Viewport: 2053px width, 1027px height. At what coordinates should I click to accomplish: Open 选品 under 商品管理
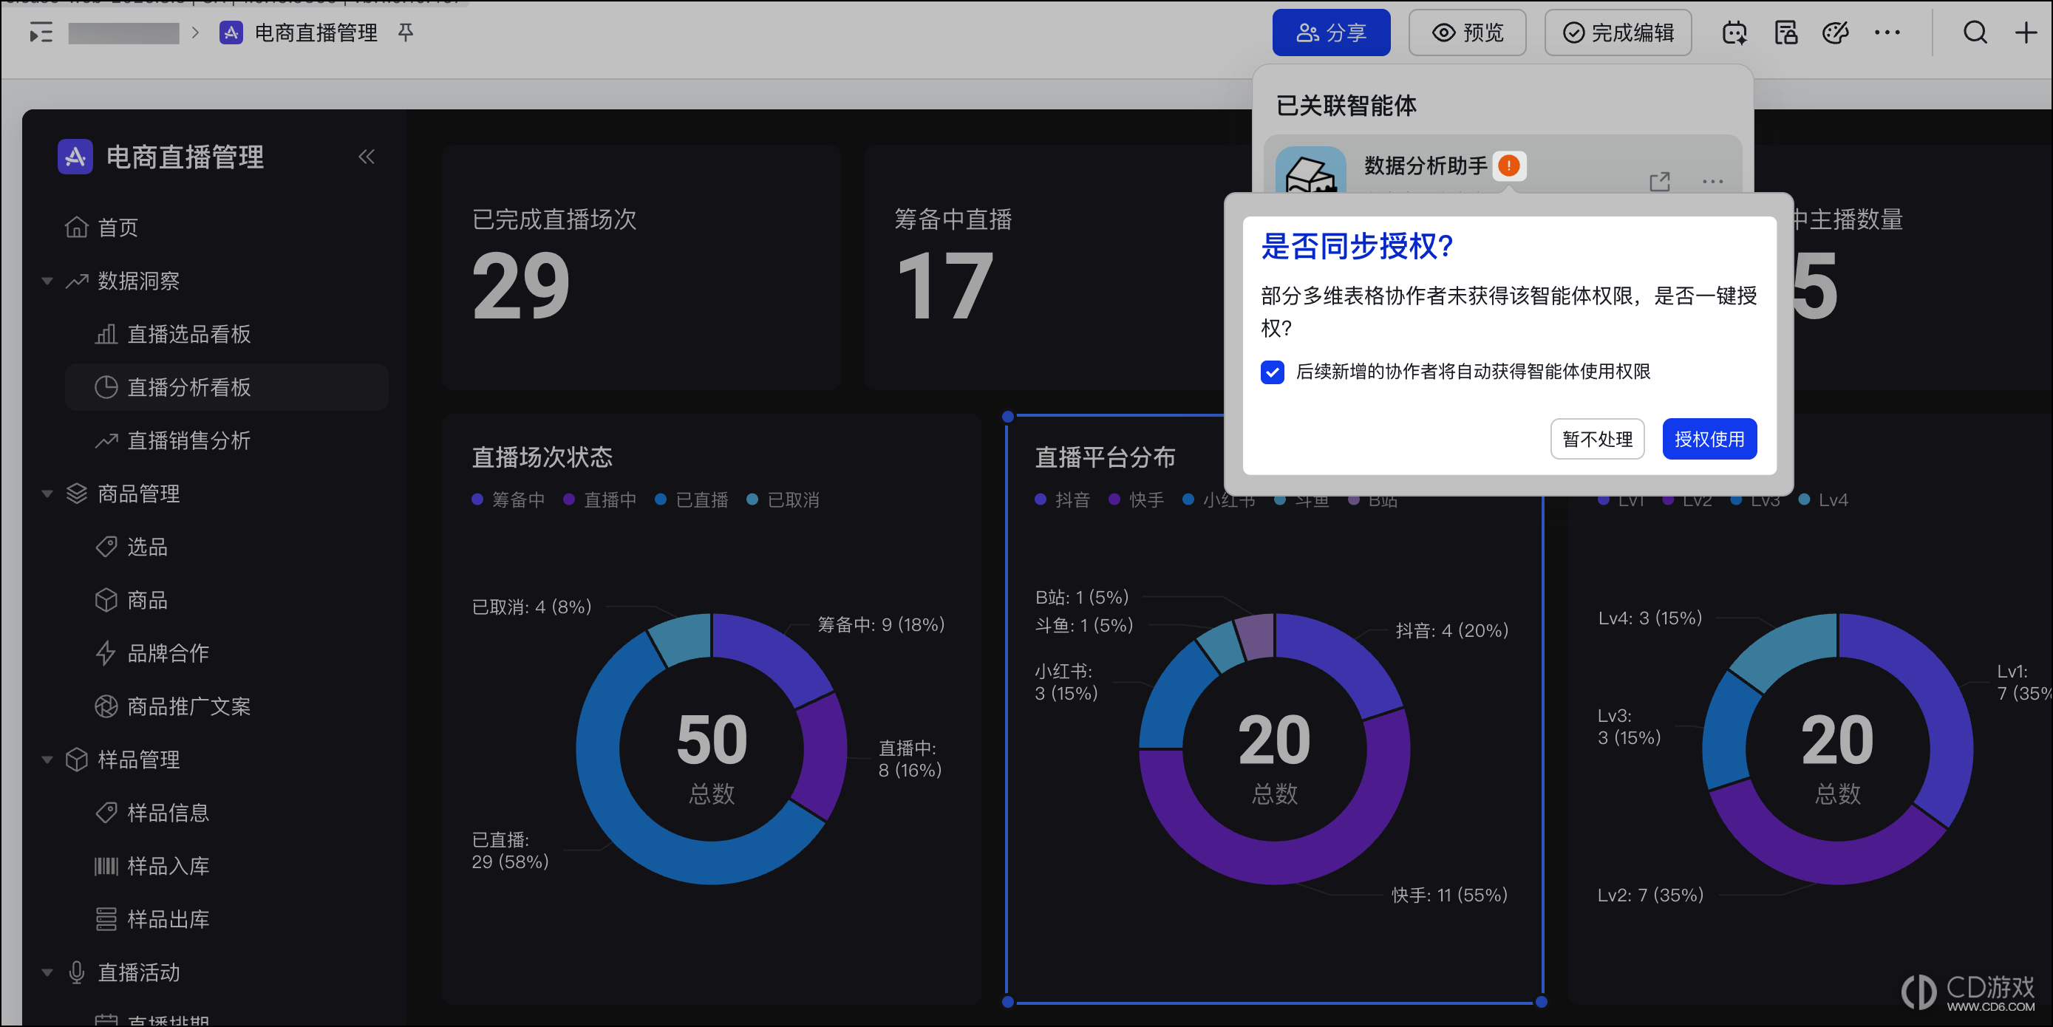(x=225, y=547)
